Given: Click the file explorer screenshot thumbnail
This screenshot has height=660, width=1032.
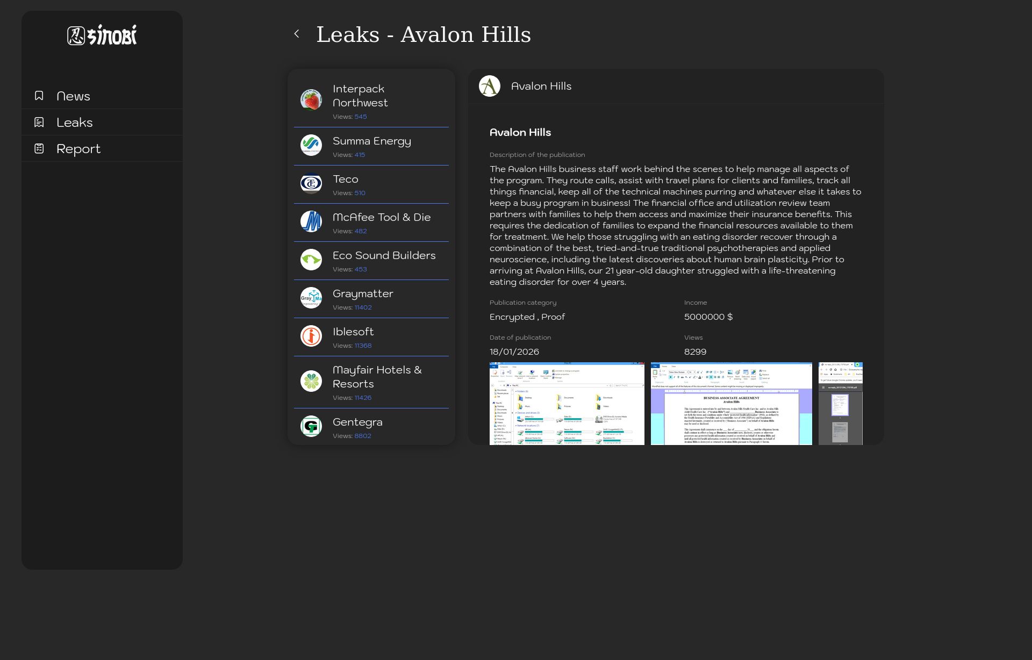Looking at the screenshot, I should coord(567,404).
